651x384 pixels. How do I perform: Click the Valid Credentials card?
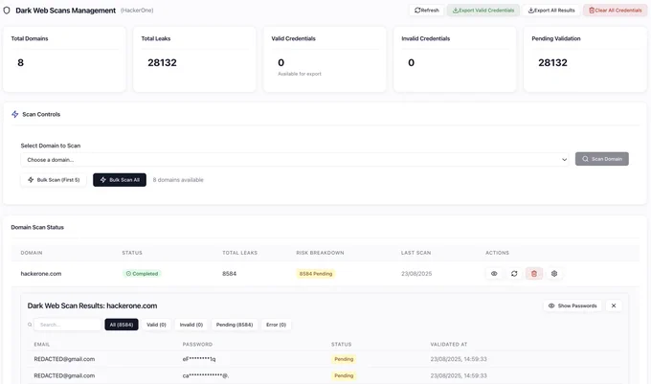point(325,59)
